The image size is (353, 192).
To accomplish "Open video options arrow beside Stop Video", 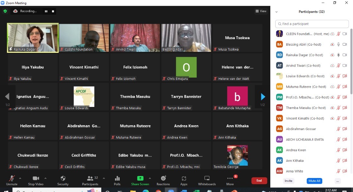I will [x=45, y=178].
